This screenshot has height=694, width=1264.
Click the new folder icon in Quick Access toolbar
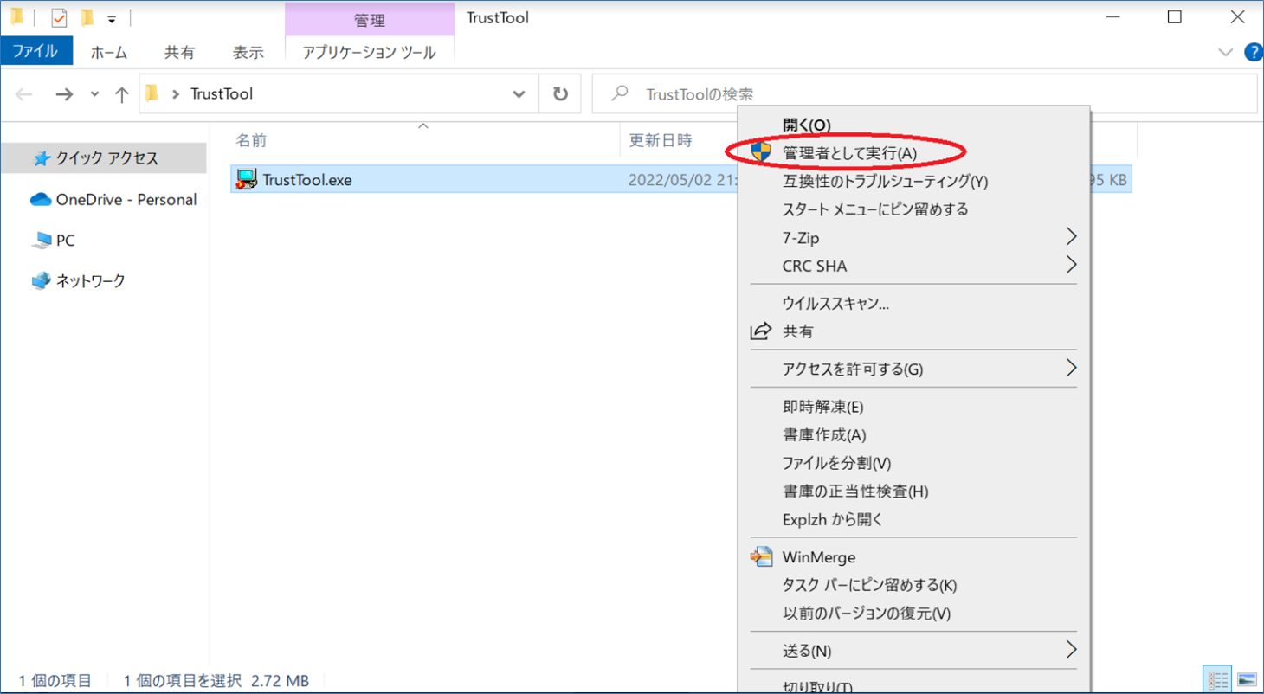click(87, 16)
